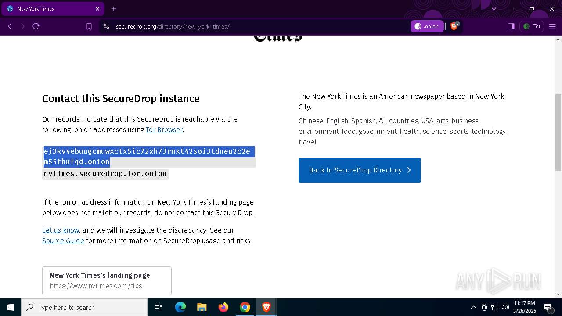Click the page vertical scrollbar thumb
The image size is (562, 316).
pos(558,132)
